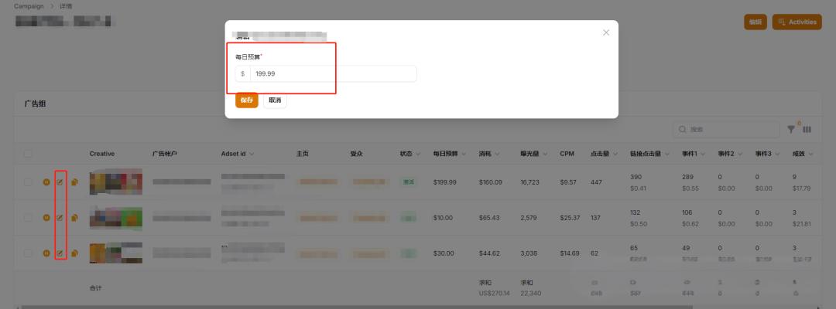Close the daily budget dialog

(x=606, y=32)
